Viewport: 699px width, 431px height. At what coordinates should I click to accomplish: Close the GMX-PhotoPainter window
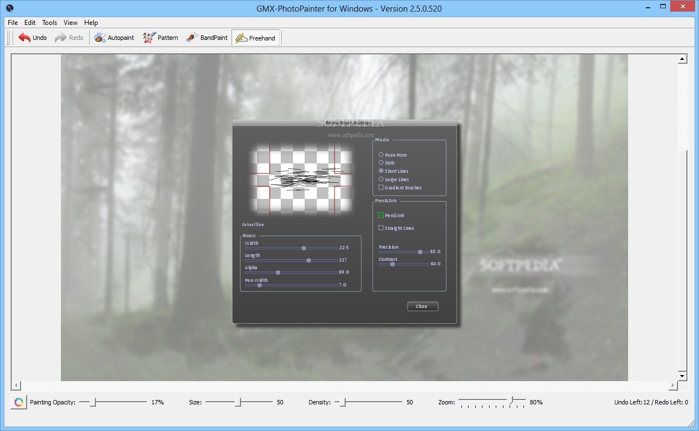682,7
